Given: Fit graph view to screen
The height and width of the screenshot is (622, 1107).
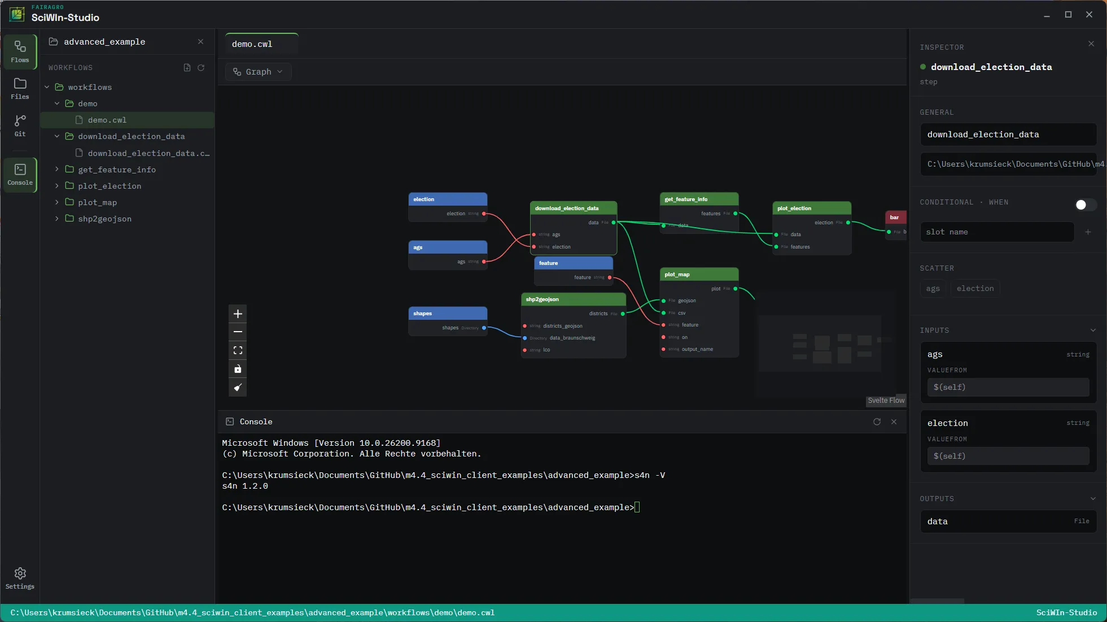Looking at the screenshot, I should point(238,350).
